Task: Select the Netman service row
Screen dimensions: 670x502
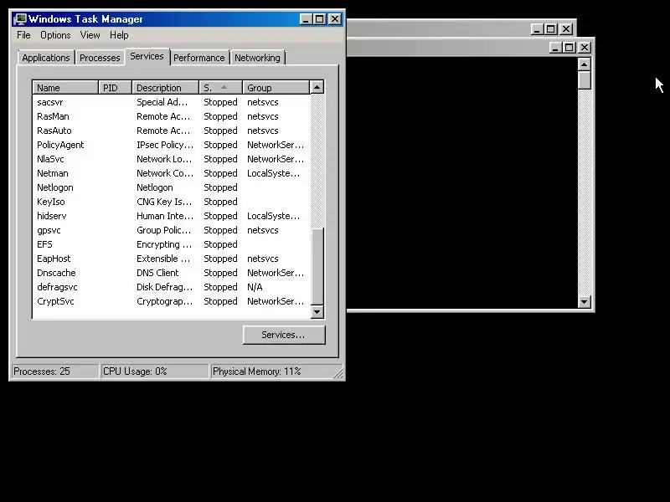Action: (x=171, y=173)
